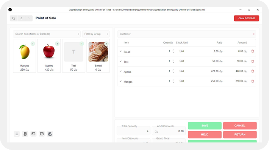Click the Item column header
269x150 pixels.
(126, 43)
